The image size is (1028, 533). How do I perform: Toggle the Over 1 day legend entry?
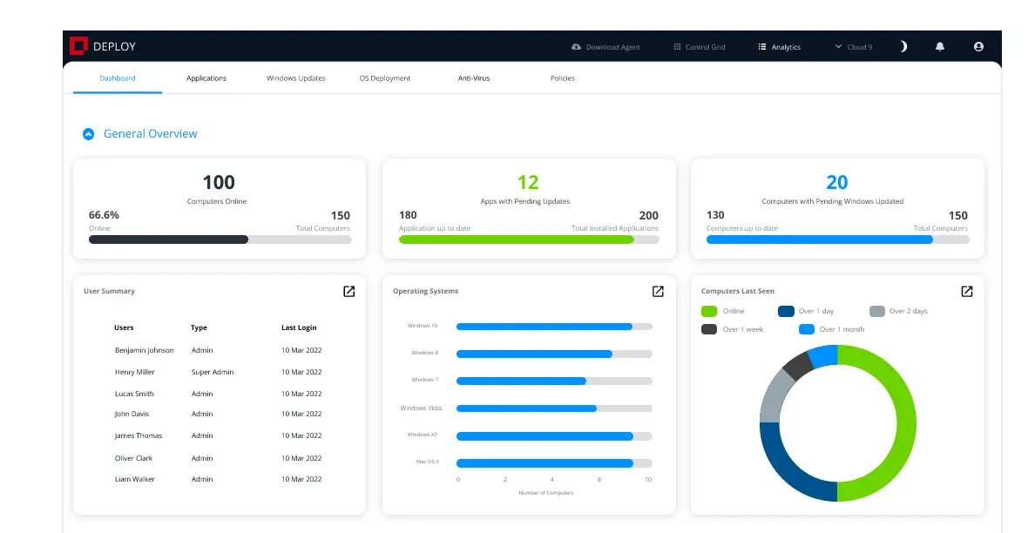[x=806, y=311]
